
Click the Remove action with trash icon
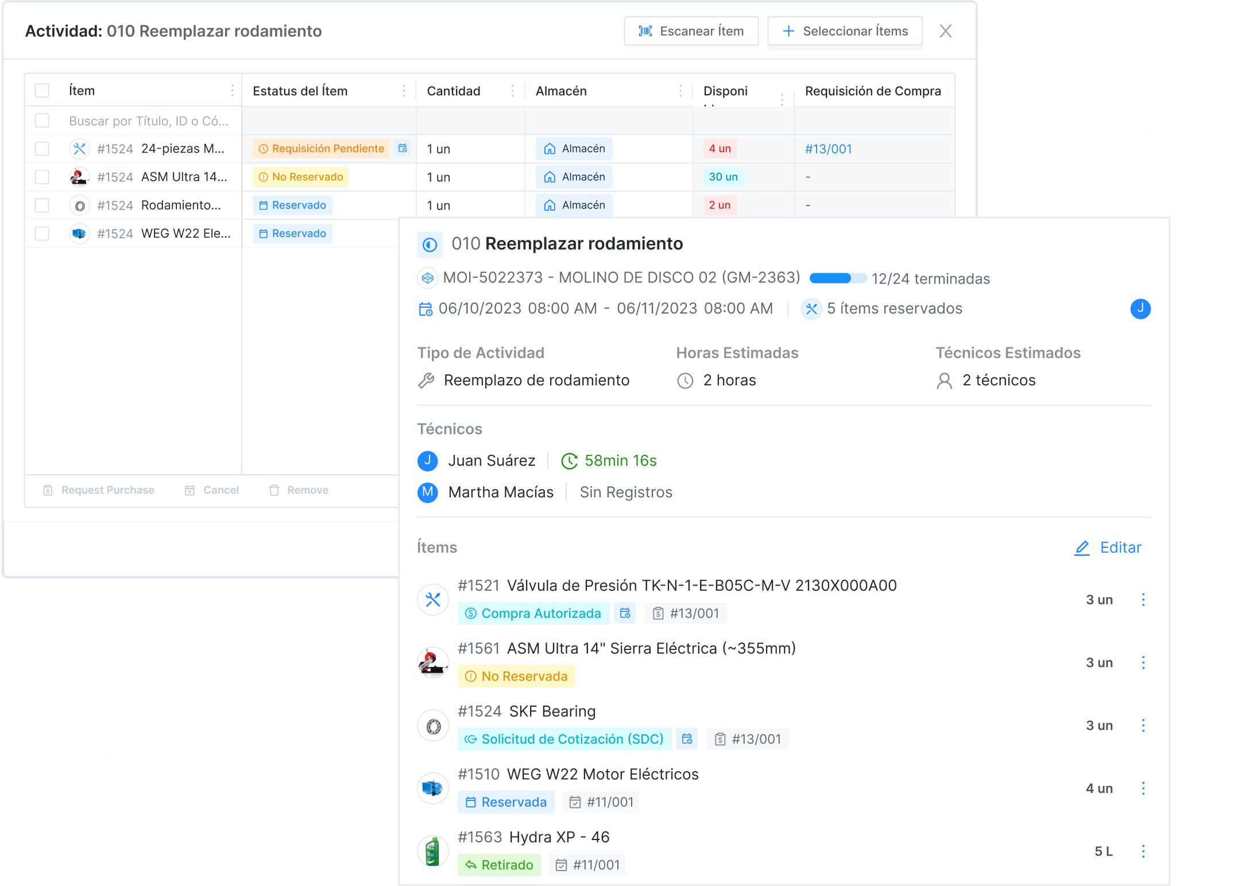[299, 490]
